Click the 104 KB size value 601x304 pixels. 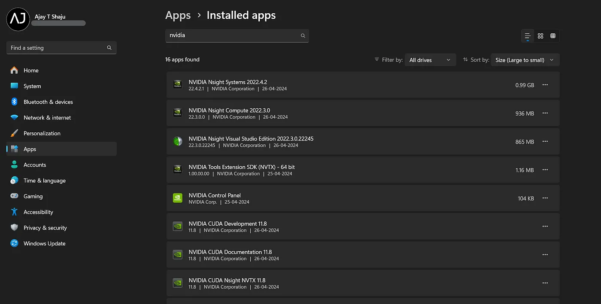click(526, 198)
